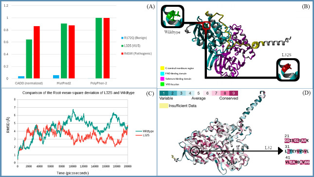Click the '(B)' panel label

click(306, 7)
